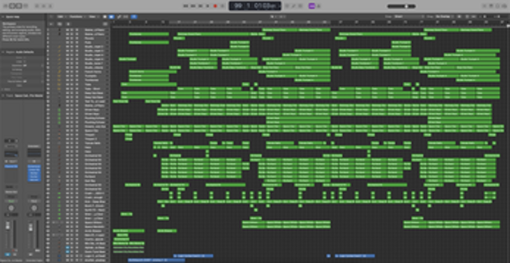Open the Loop Browser icon
510x263 pixels.
(x=498, y=6)
